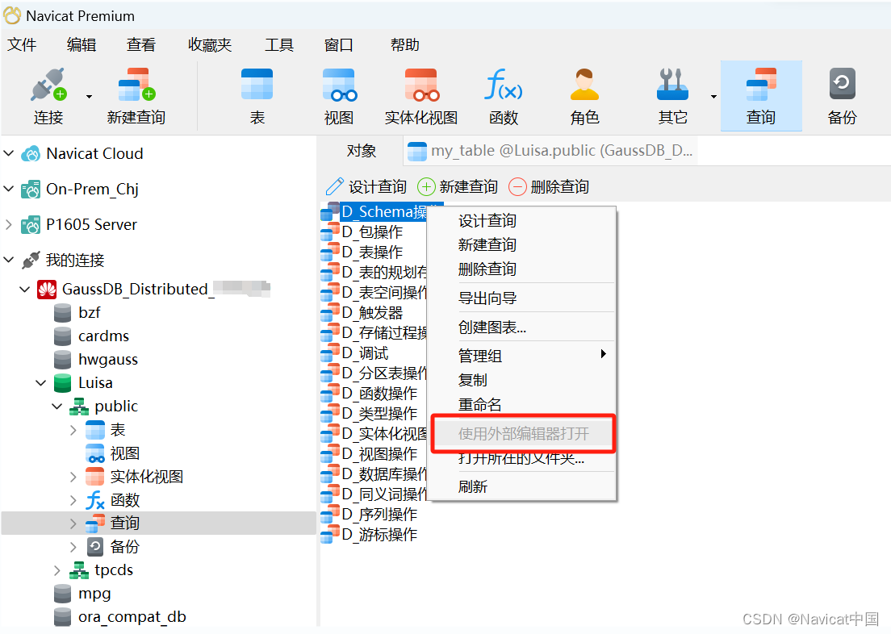Open the connection type dropdown arrow

pos(90,97)
